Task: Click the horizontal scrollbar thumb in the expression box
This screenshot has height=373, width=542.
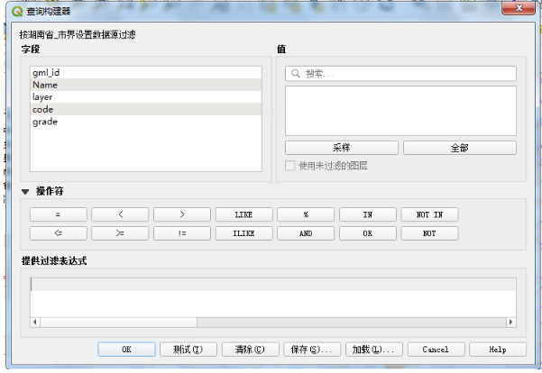Action: coord(118,323)
